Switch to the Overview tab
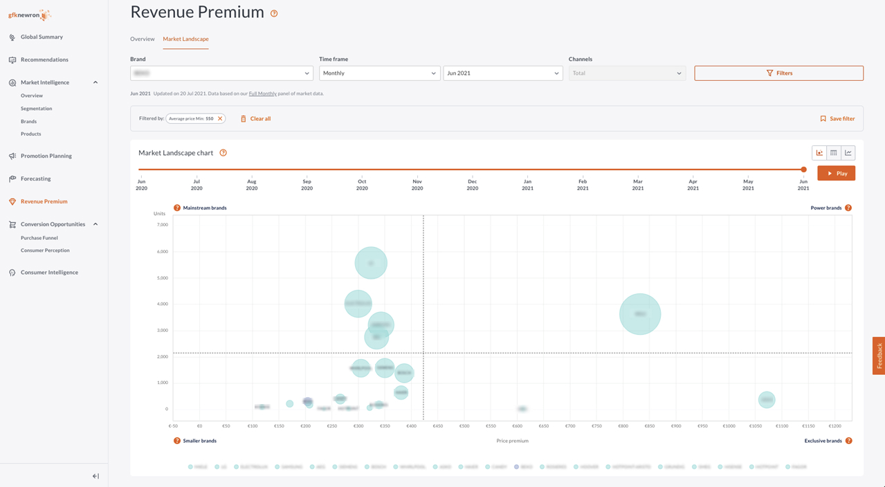 [143, 39]
